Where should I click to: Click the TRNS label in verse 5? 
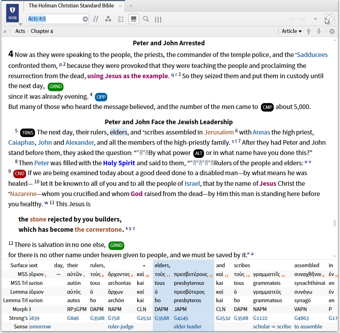click(28, 133)
